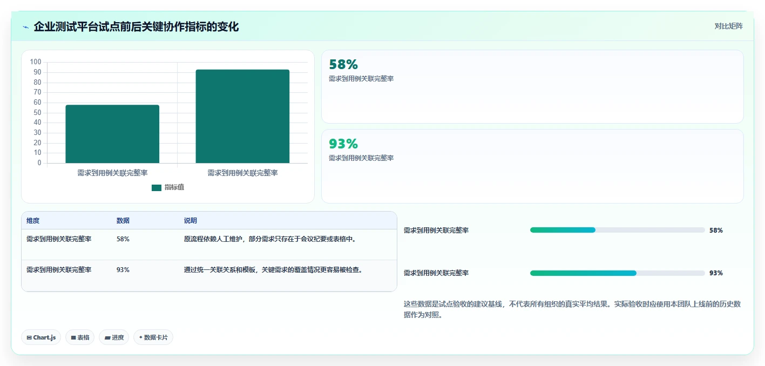Click the 93% text right of its progress bar
This screenshot has width=765, height=366.
click(x=716, y=273)
